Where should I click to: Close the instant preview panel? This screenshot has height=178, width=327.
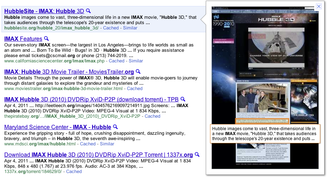(319, 6)
